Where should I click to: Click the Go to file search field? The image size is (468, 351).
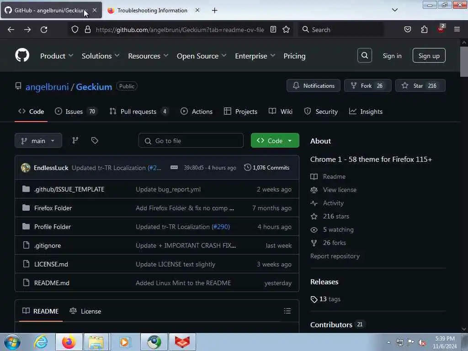pos(191,141)
